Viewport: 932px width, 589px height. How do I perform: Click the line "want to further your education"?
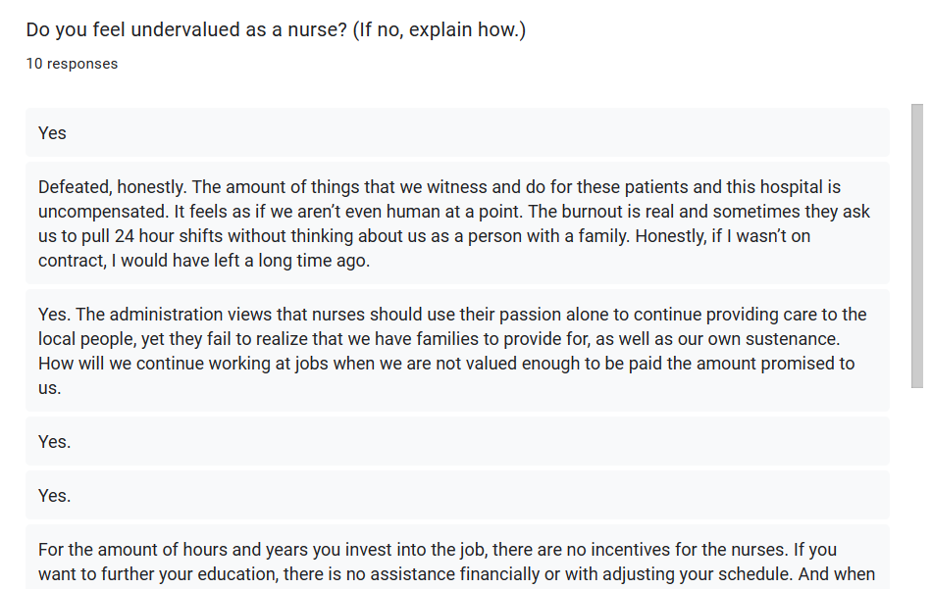pyautogui.click(x=456, y=573)
